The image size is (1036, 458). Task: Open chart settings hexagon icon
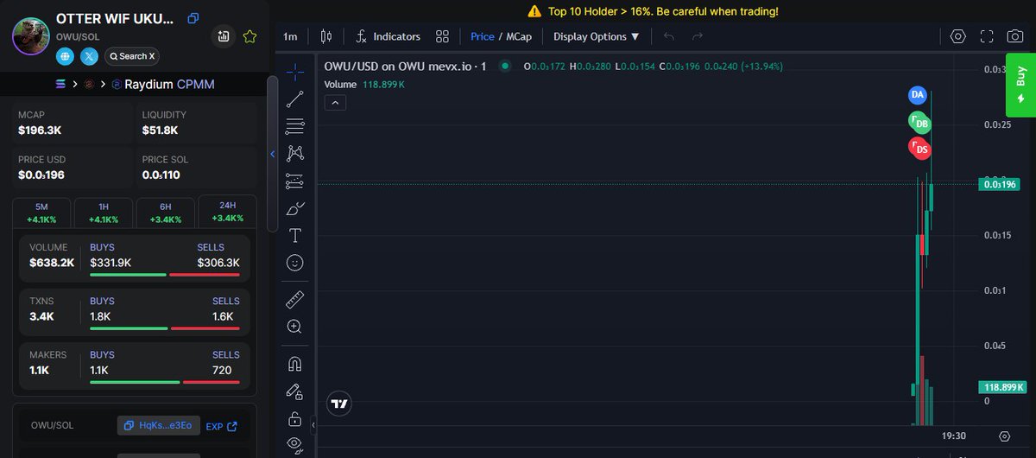[x=957, y=36]
